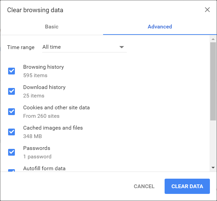Viewport: 217px width, 201px height.
Task: Toggle the Download history checkbox
Action: point(11,91)
